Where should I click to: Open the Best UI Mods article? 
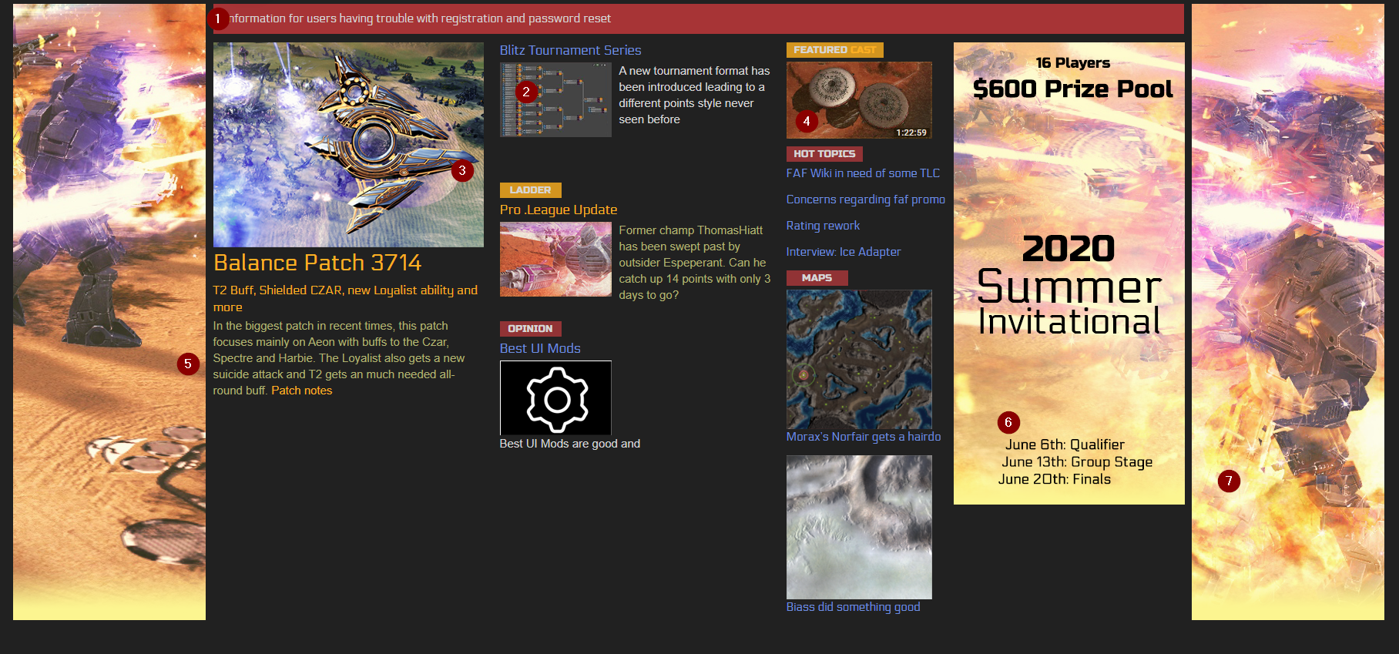[x=540, y=348]
